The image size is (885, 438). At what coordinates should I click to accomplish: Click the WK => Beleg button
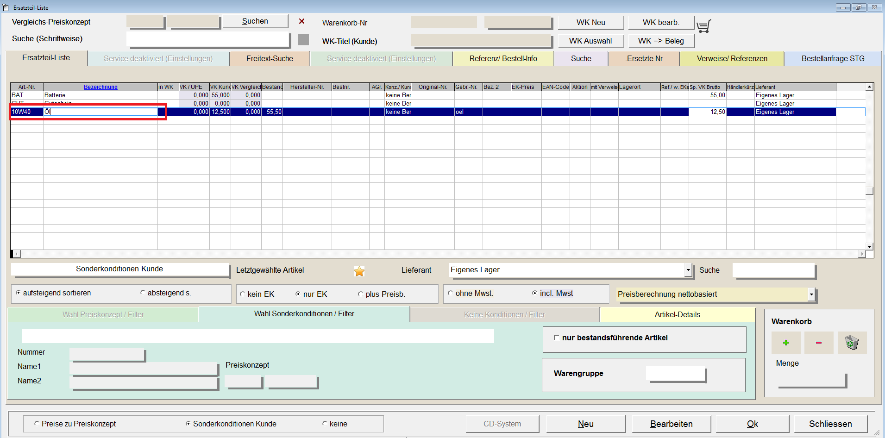[661, 41]
